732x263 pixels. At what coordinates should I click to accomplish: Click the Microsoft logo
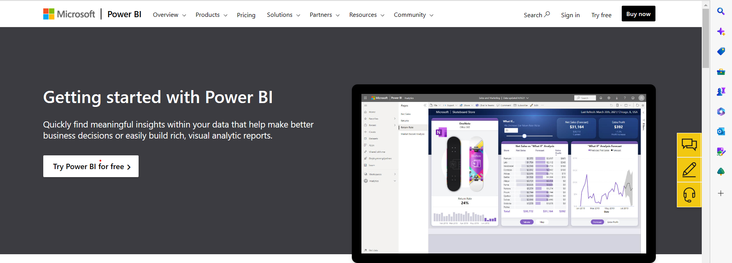click(69, 14)
